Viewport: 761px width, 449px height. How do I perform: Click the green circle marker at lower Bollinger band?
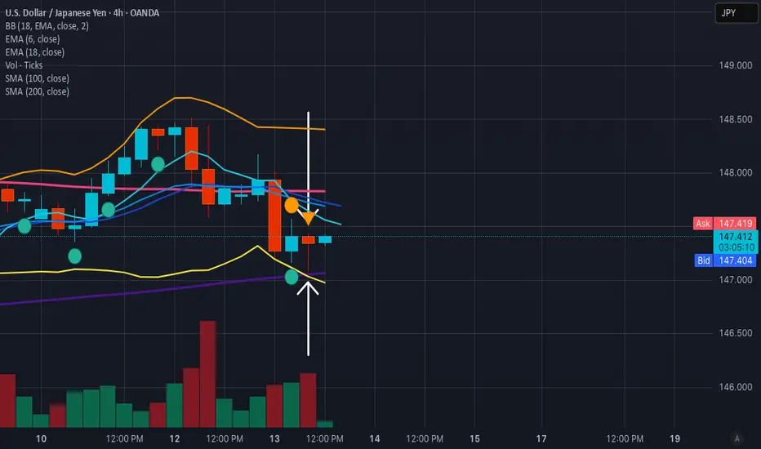pyautogui.click(x=291, y=278)
